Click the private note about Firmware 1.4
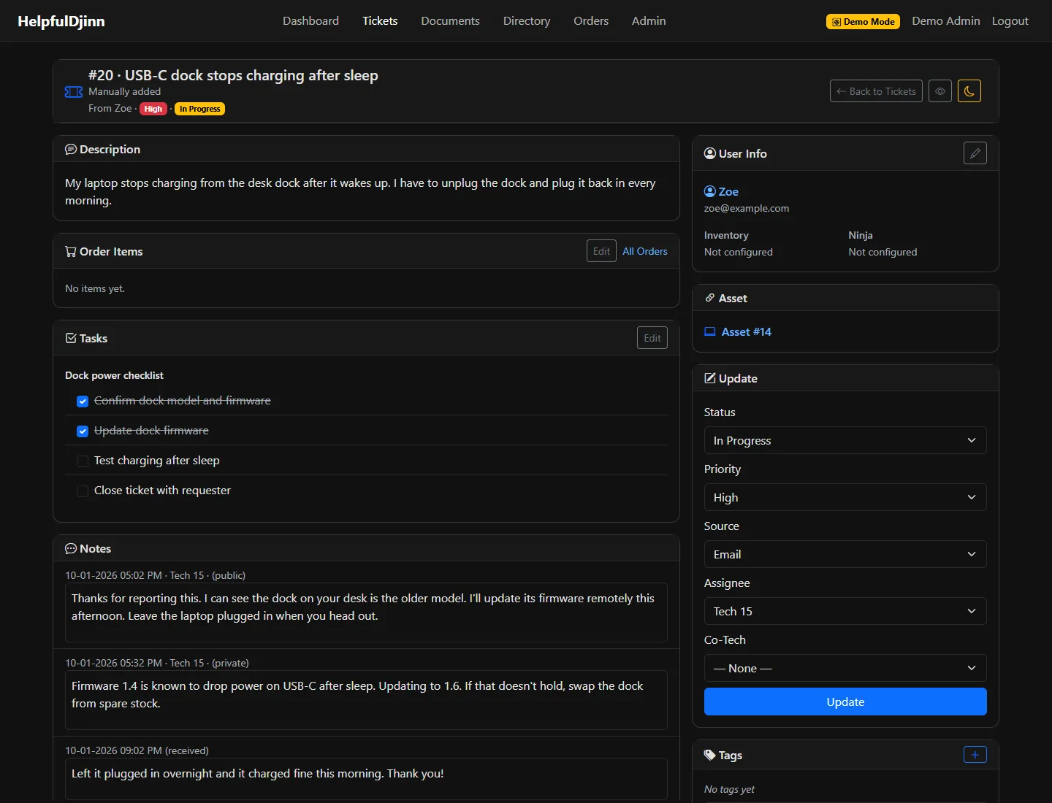The height and width of the screenshot is (803, 1052). tap(366, 700)
